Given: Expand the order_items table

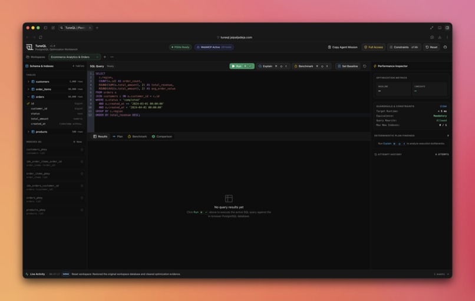Looking at the screenshot, I should [x=28, y=89].
